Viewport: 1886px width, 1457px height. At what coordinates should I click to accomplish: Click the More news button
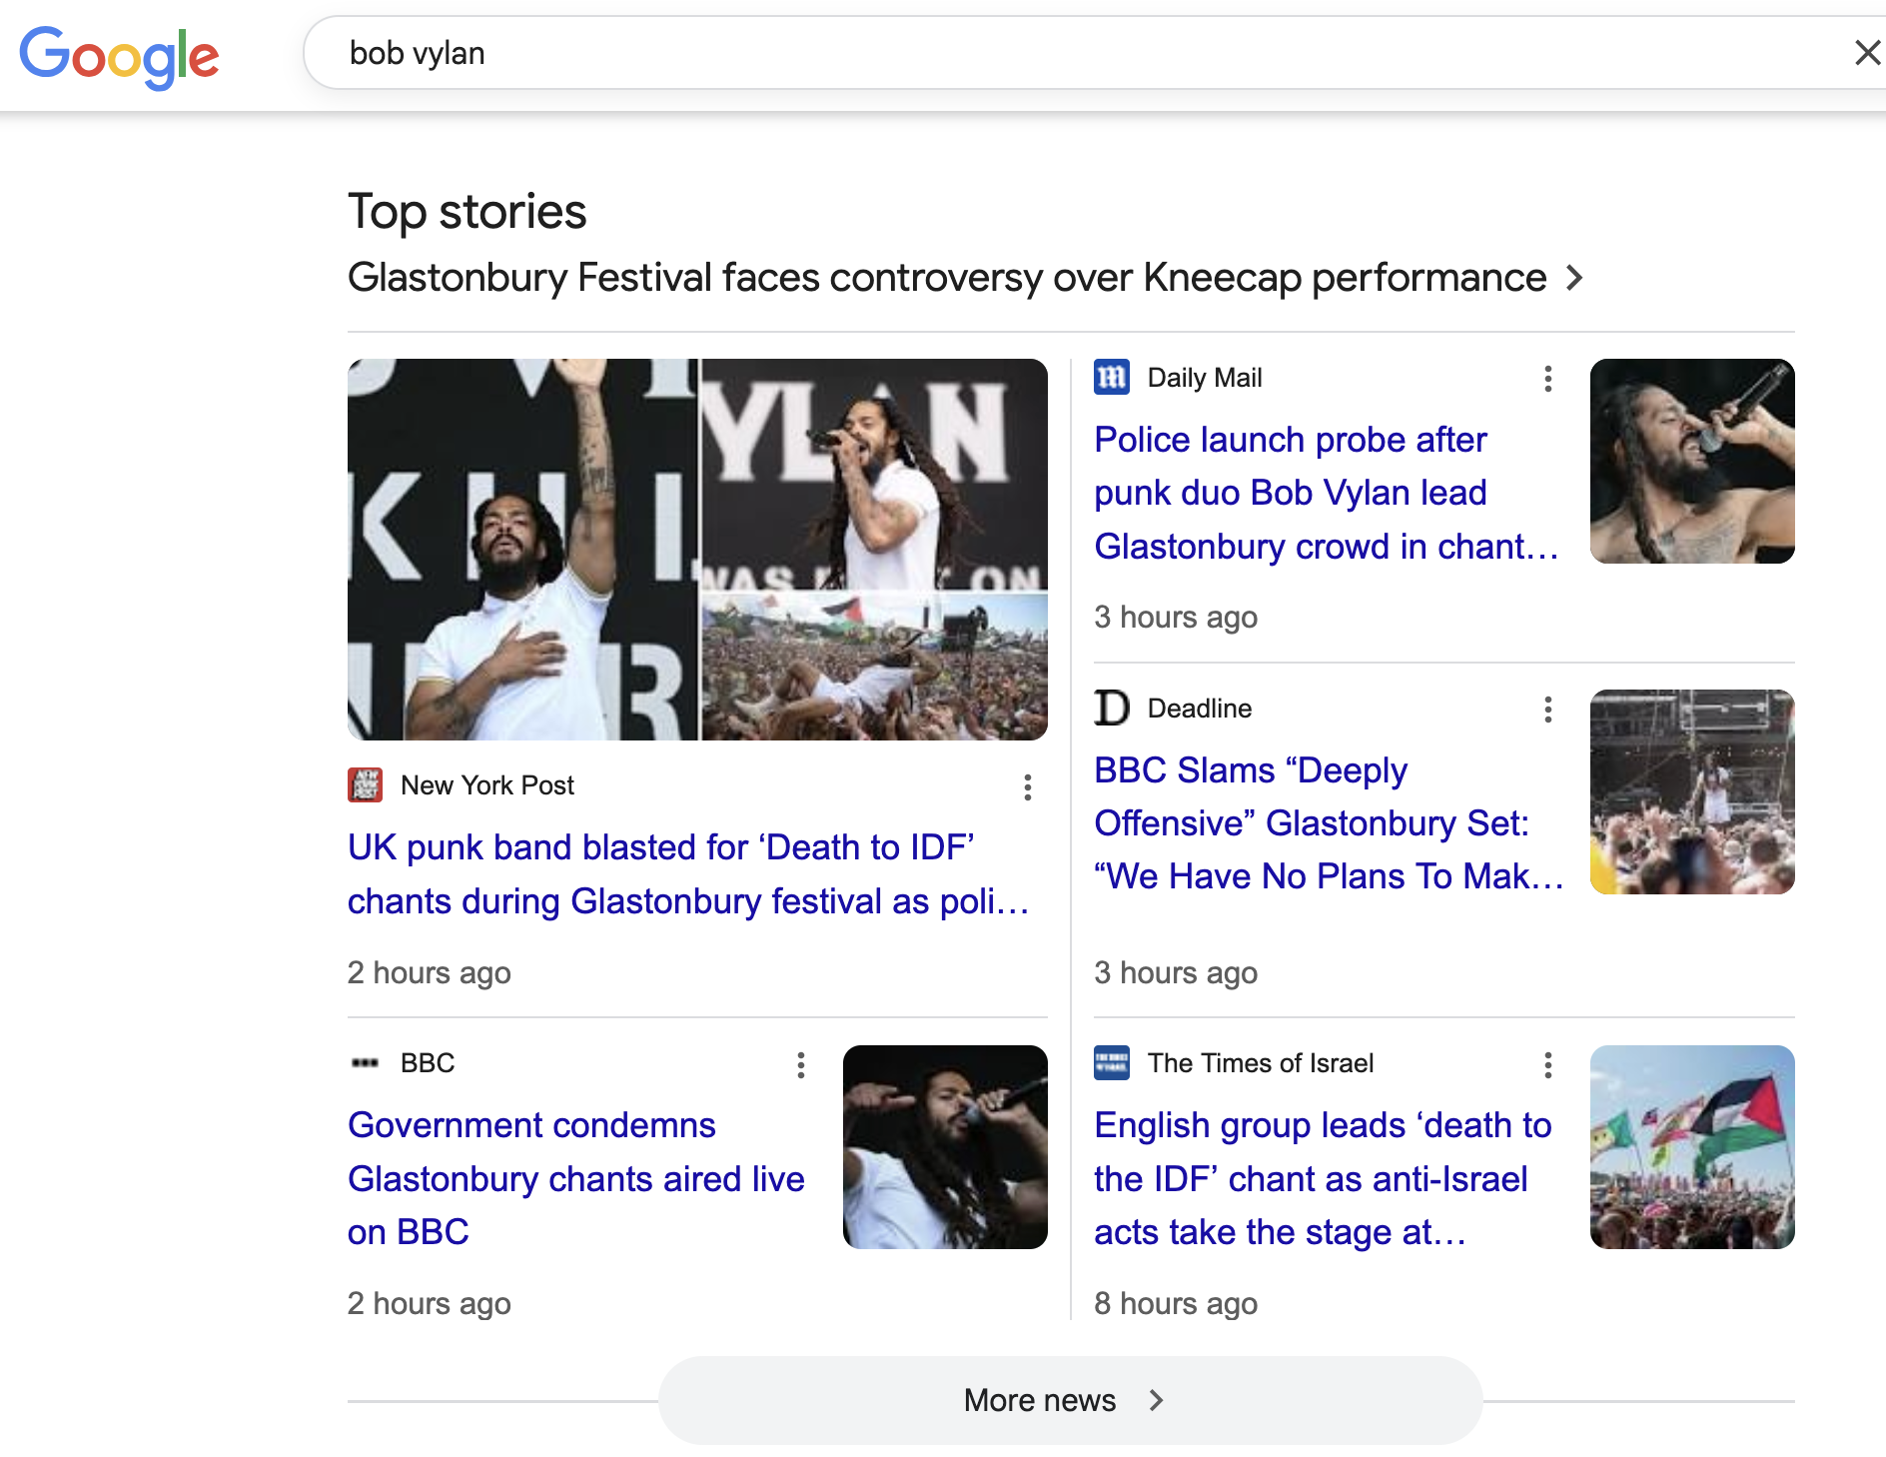click(x=1070, y=1400)
